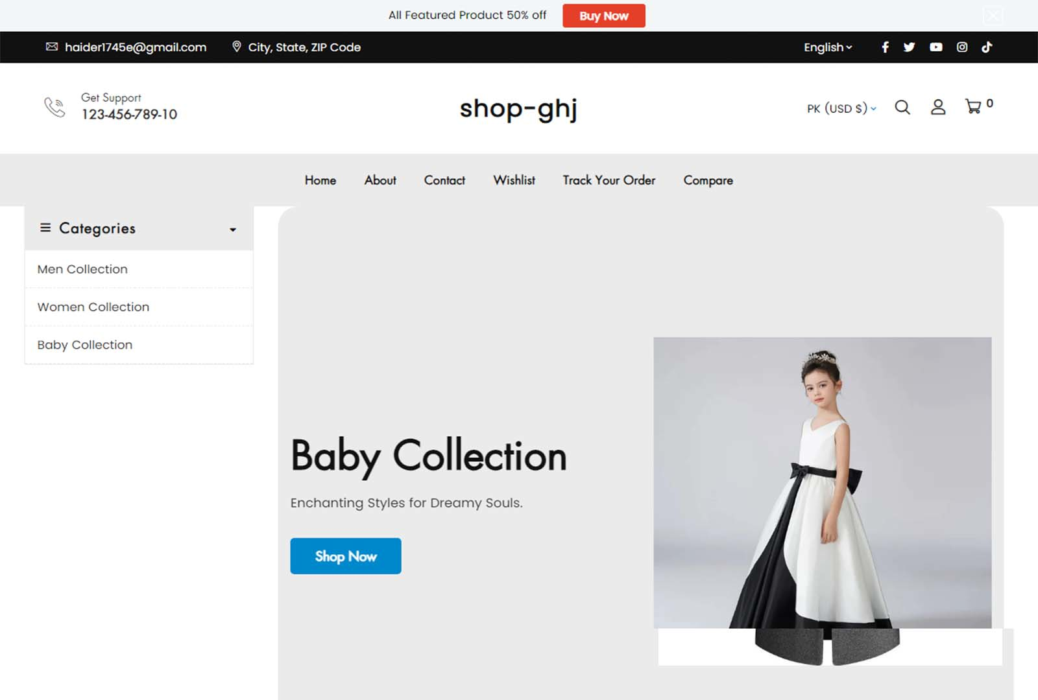Image resolution: width=1038 pixels, height=700 pixels.
Task: Select Women Collection category
Action: (x=139, y=307)
